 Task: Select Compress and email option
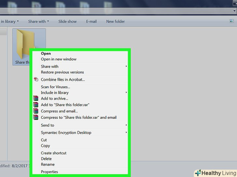80,111
